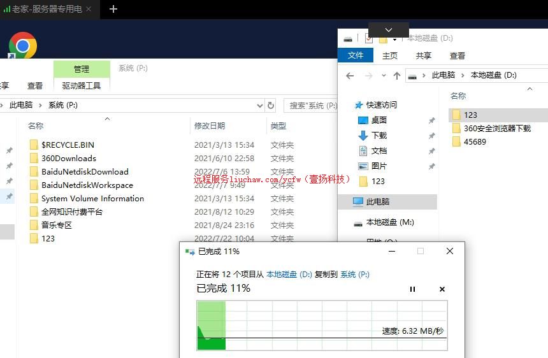Expand the remote session pull-down chevron
Viewport: 548px width, 358px height.
click(x=388, y=30)
